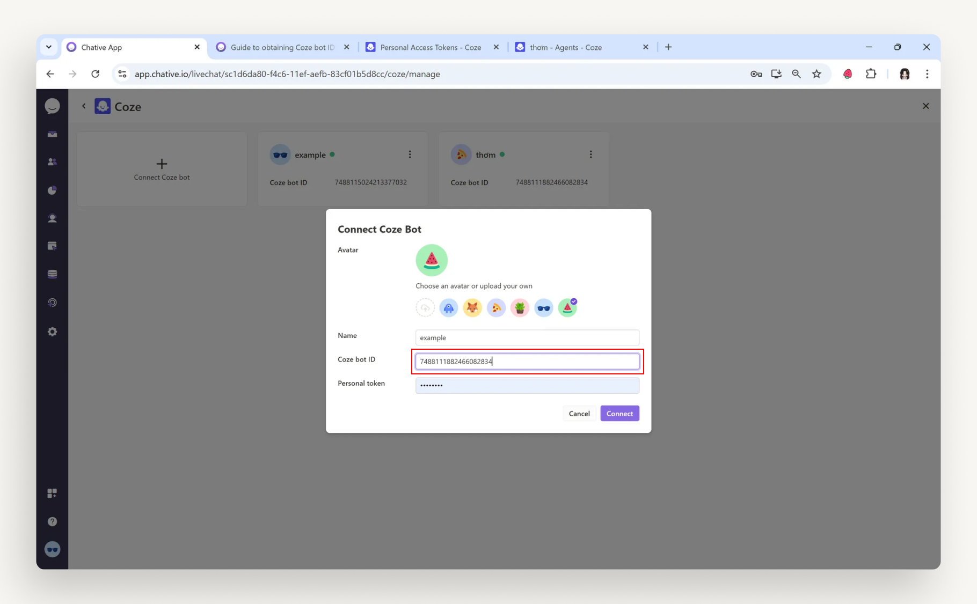Viewport: 977px width, 604px height.
Task: Open the options menu on the example bot
Action: tap(410, 154)
